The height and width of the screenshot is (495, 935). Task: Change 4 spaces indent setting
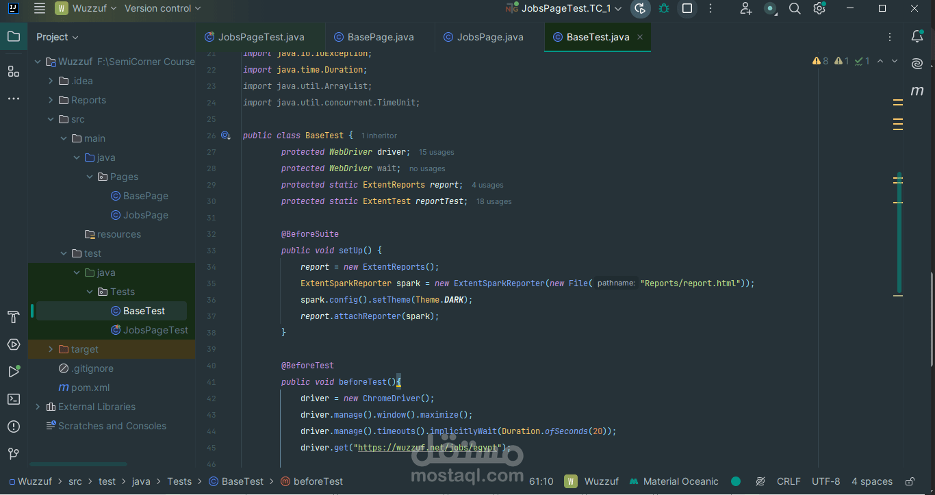872,481
